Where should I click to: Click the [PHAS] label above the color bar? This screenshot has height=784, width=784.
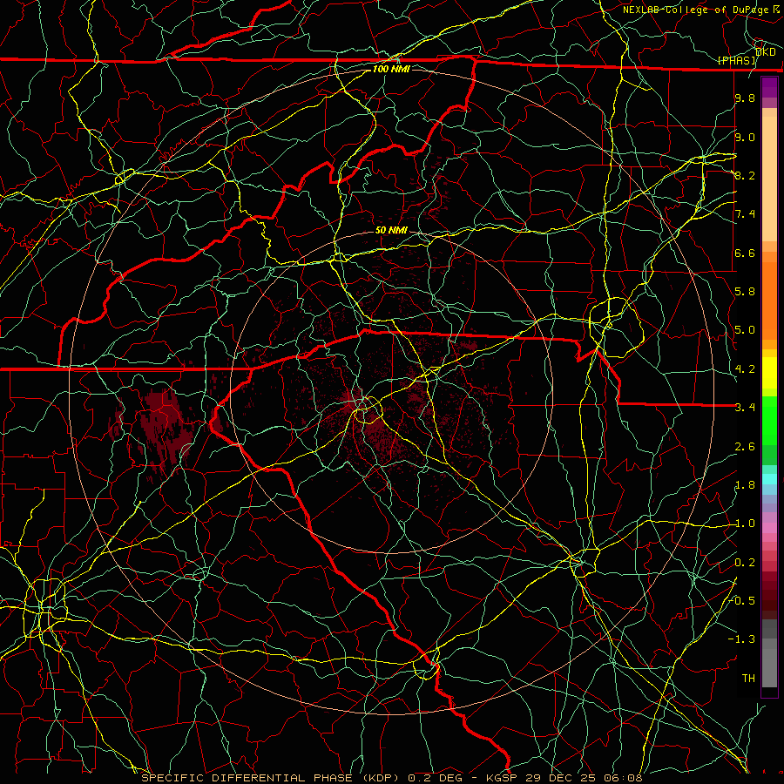737,60
